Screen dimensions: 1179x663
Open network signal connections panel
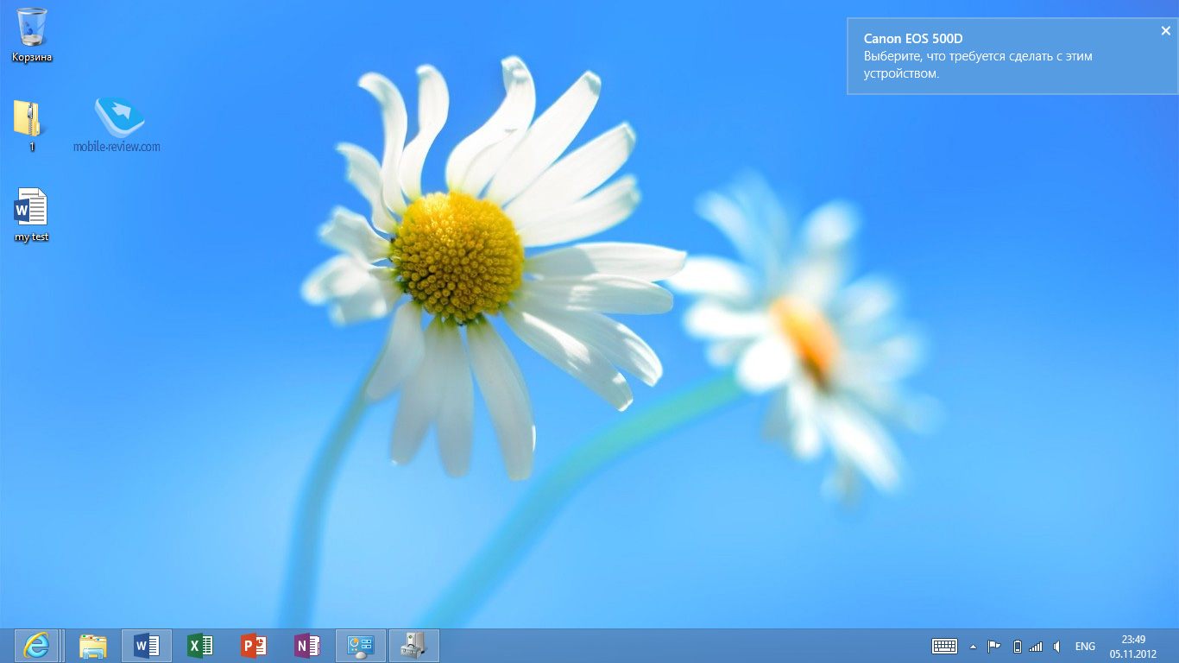tap(1036, 647)
